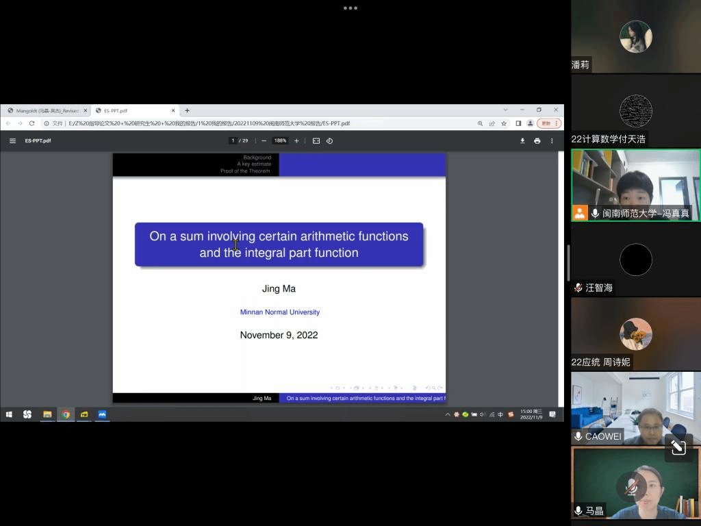Switch to the Mangoldt Revised tab
Viewport: 701px width, 526px height.
(x=45, y=110)
